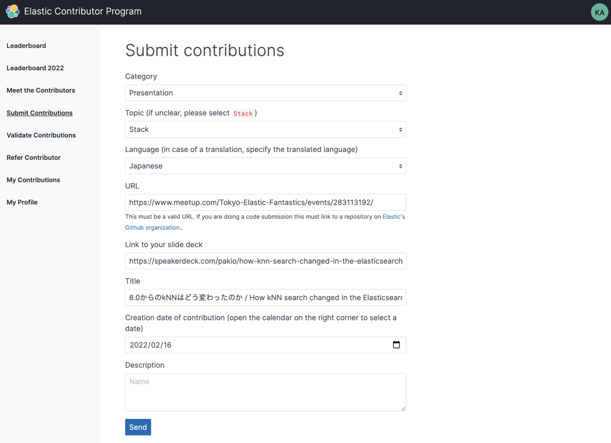Open the Topic selector showing Stack
This screenshot has height=443, width=611.
point(265,129)
